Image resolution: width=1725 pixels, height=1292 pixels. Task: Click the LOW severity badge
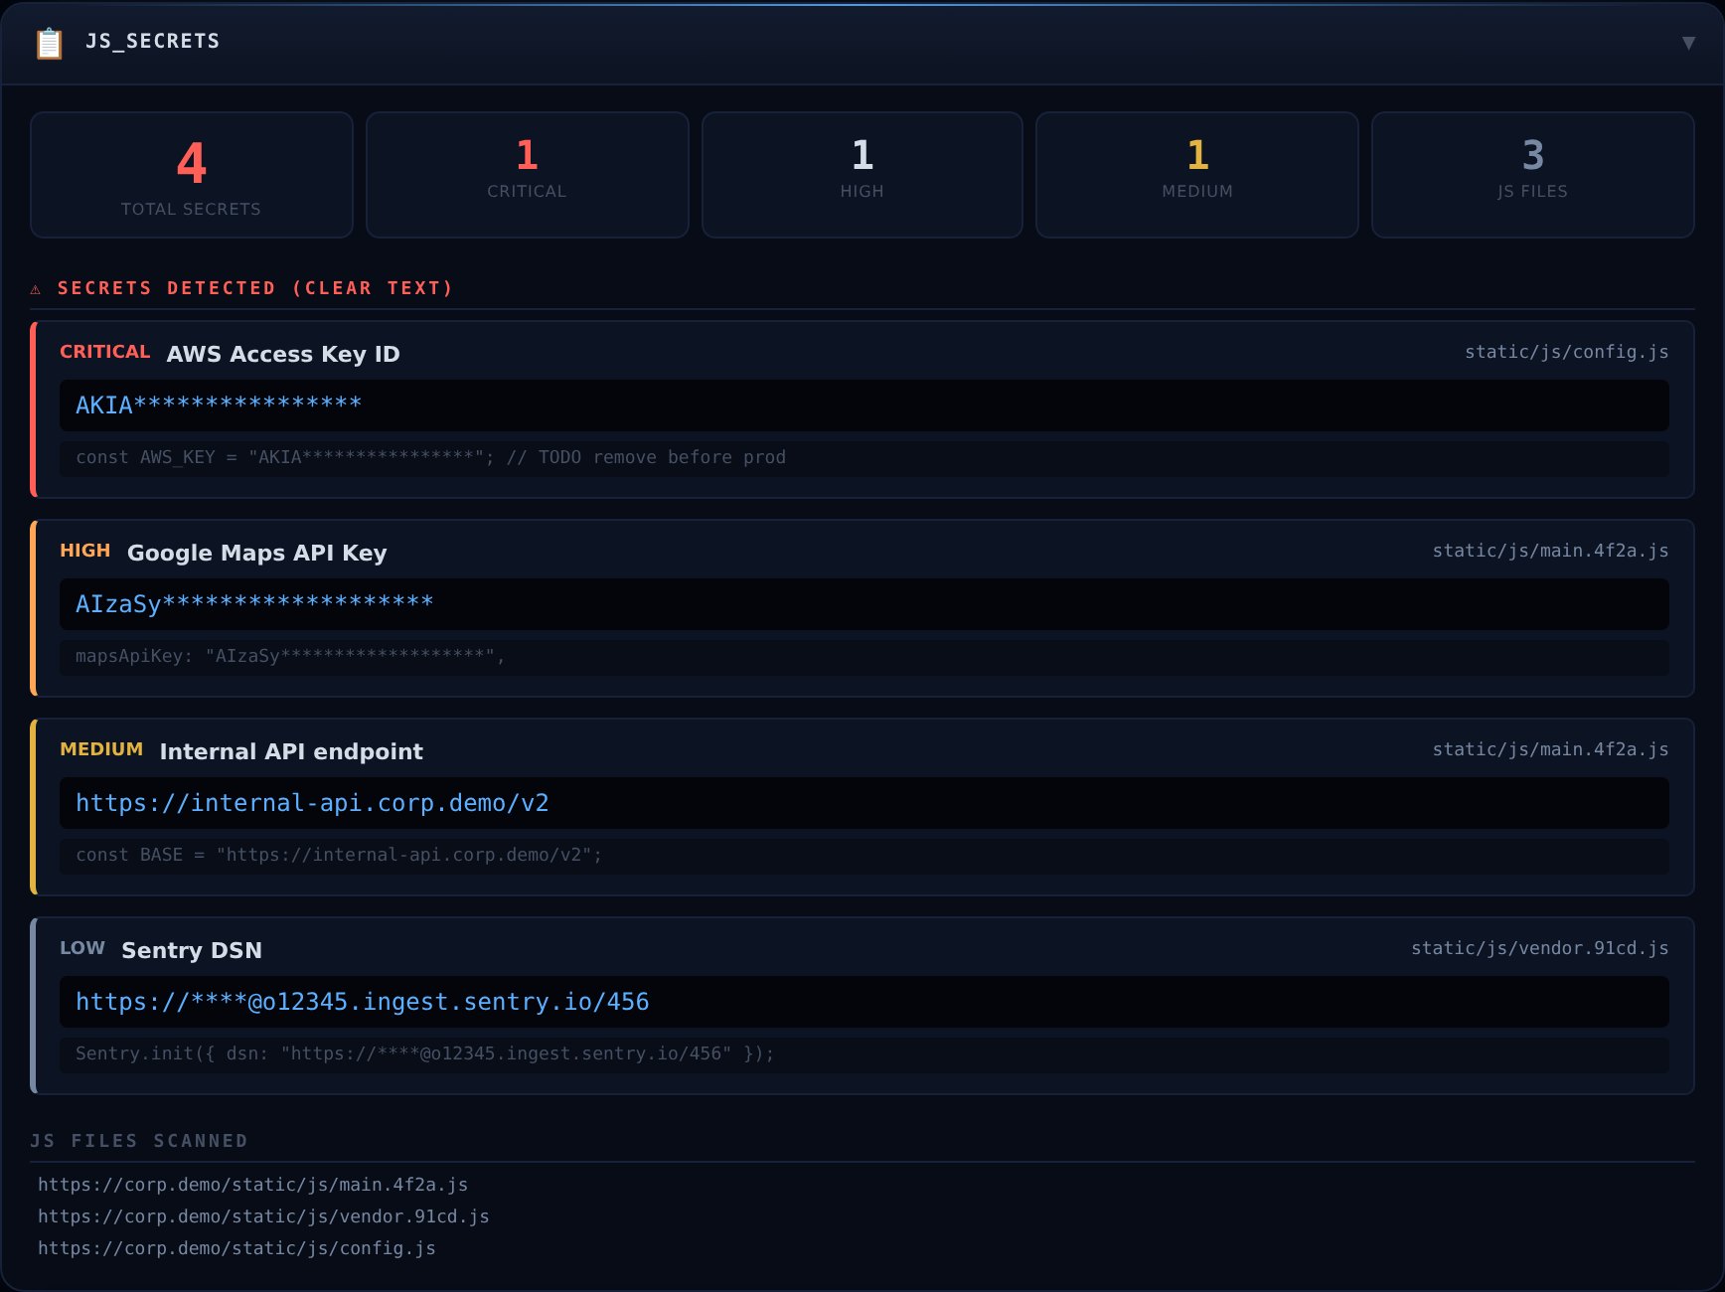(82, 948)
